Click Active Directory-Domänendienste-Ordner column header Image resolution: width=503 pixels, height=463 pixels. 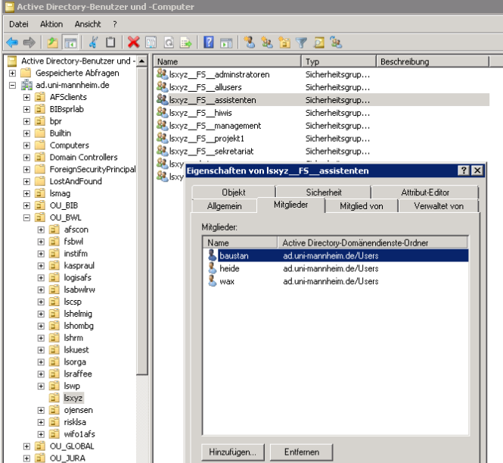[x=372, y=242]
